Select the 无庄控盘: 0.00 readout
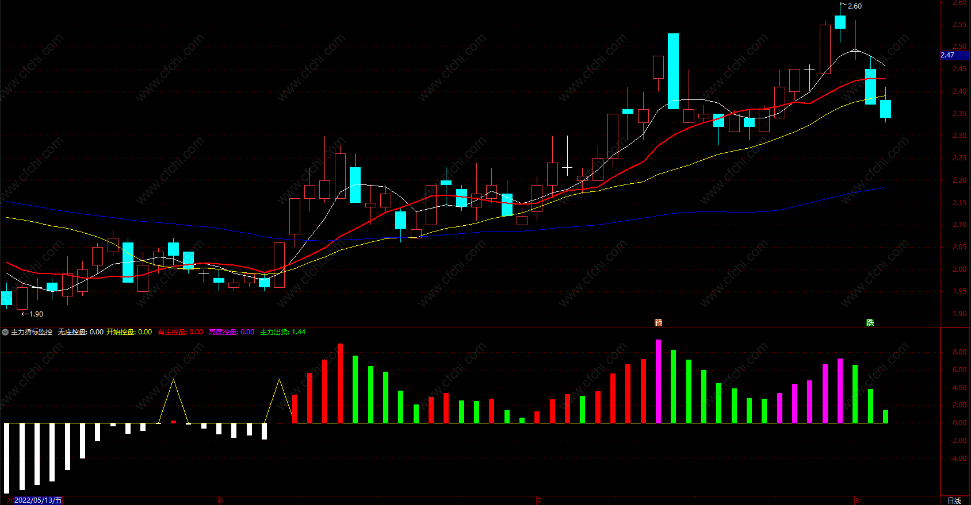The image size is (971, 505). click(x=81, y=332)
